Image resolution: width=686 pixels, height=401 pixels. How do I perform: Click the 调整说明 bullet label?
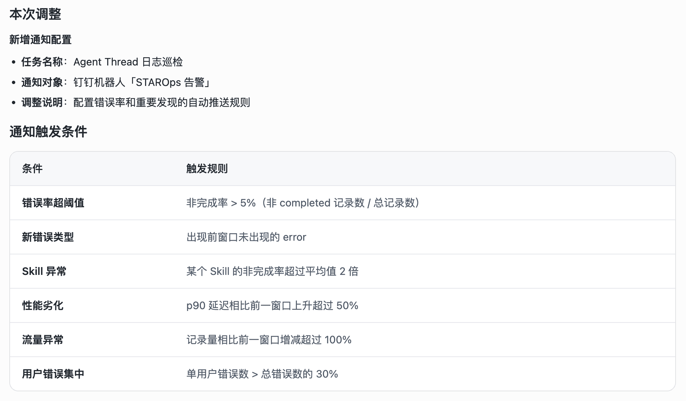[x=42, y=102]
